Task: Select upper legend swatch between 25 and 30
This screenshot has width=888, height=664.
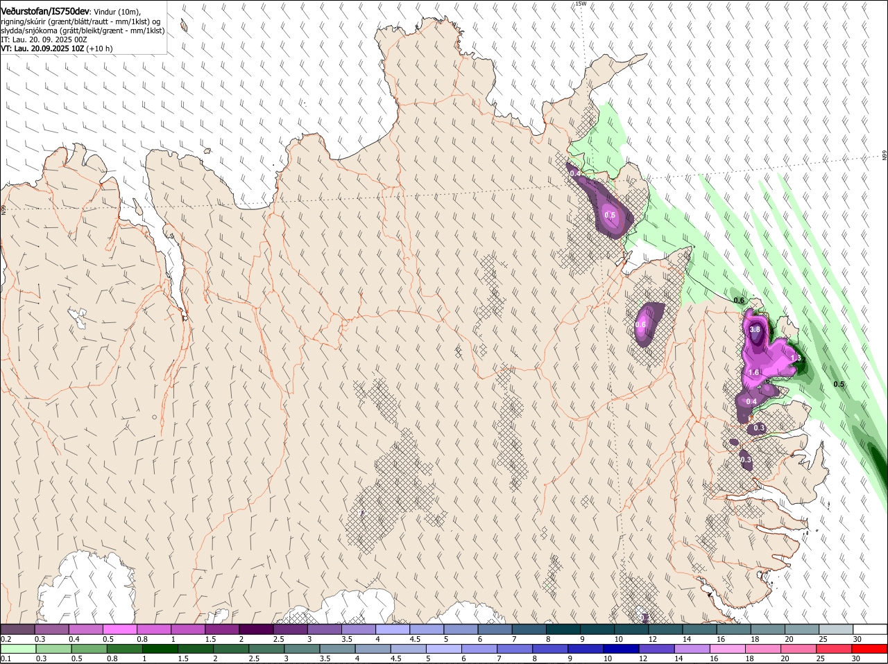Action: (837, 629)
